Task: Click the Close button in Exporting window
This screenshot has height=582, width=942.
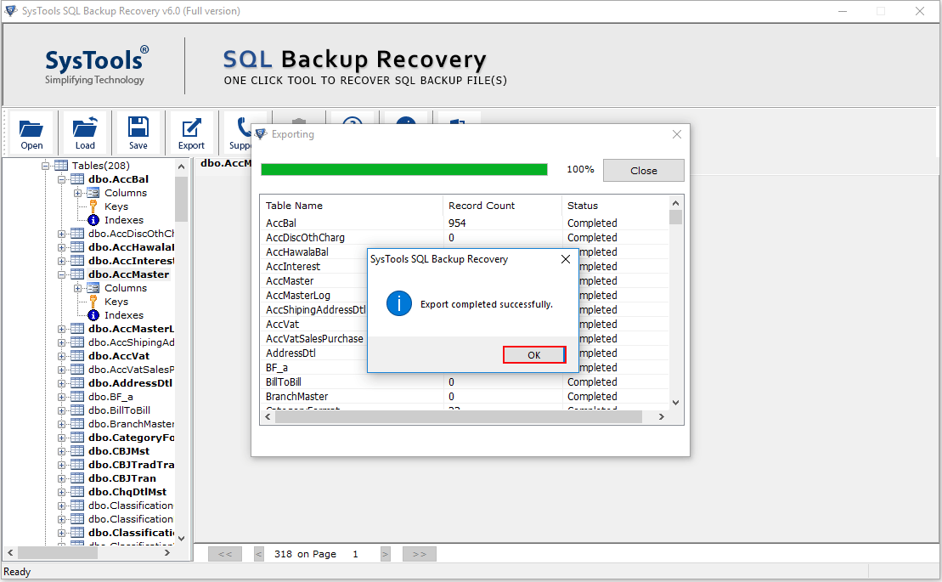Action: tap(643, 171)
